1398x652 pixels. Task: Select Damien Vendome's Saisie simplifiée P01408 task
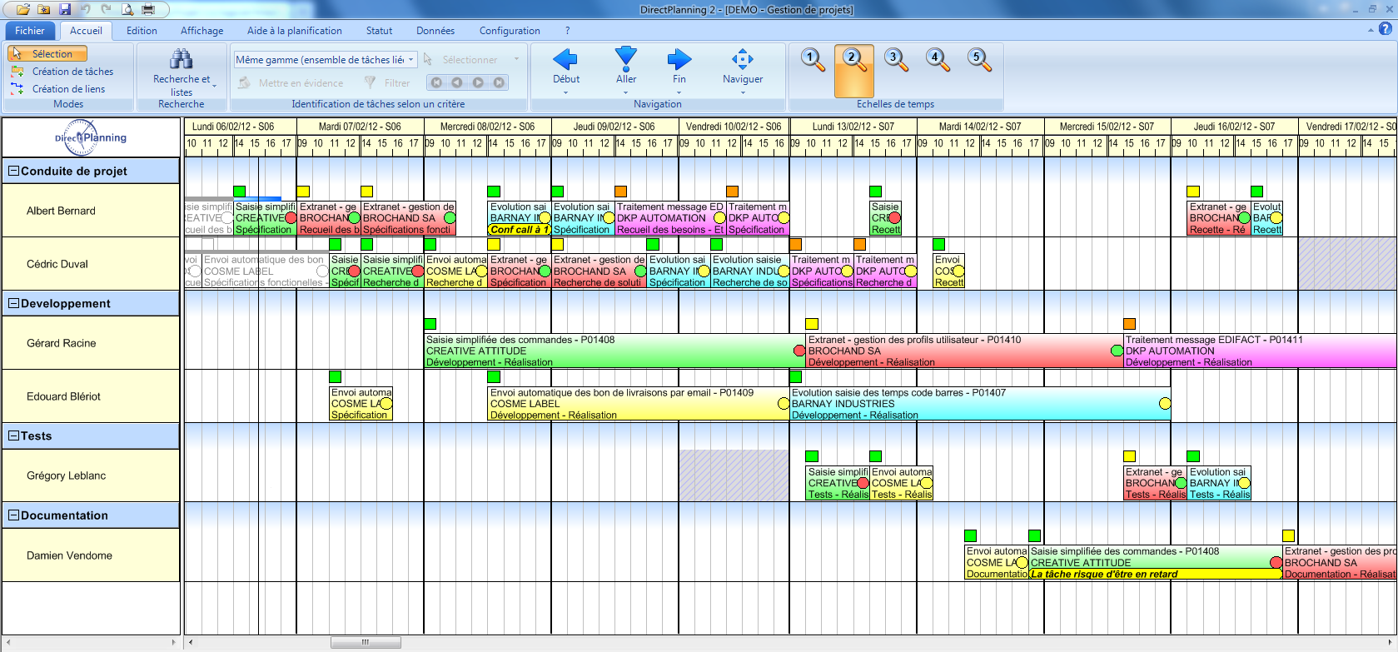tap(1156, 563)
